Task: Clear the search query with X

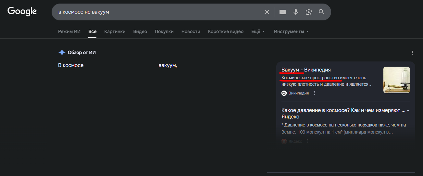Action: pos(267,12)
